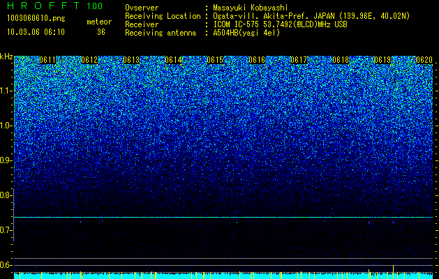Image resolution: width=439 pixels, height=279 pixels.
Task: Click the 0611 time marker
Action: (47, 60)
